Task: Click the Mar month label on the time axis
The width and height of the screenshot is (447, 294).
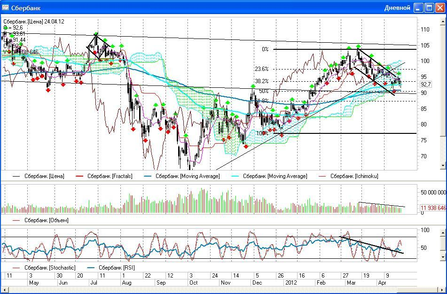Action: pyautogui.click(x=351, y=283)
